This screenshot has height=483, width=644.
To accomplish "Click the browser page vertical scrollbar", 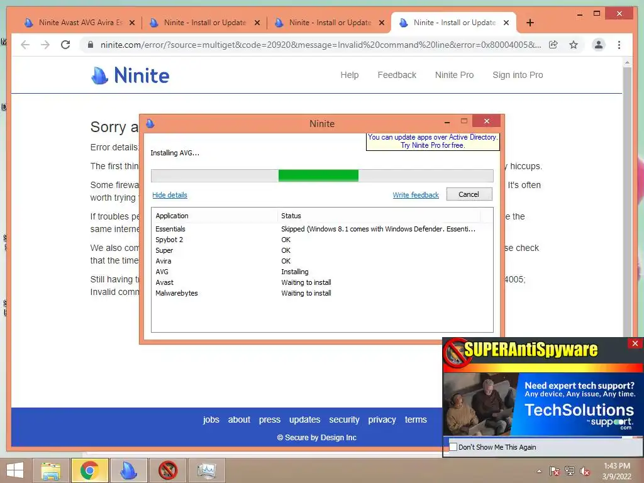I will click(x=627, y=201).
